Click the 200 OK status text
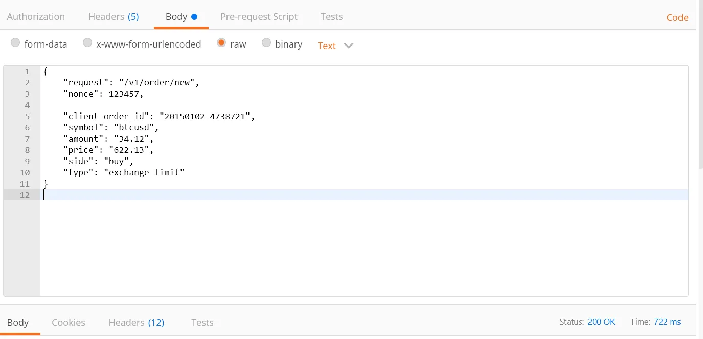 pyautogui.click(x=601, y=322)
